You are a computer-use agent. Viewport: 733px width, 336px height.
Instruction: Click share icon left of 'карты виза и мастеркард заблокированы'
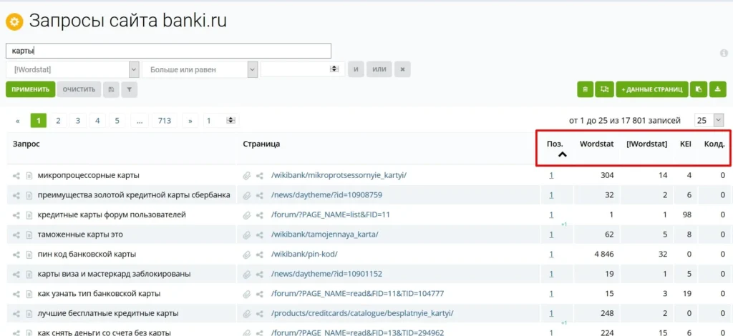(16, 275)
